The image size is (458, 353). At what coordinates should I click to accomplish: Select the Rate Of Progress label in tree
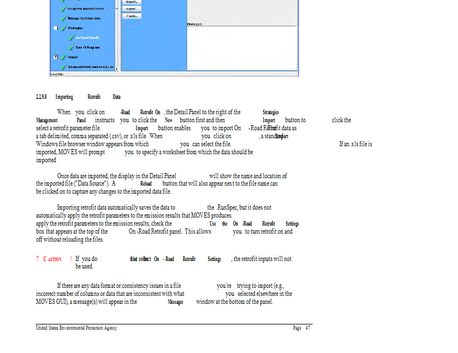pos(88,47)
